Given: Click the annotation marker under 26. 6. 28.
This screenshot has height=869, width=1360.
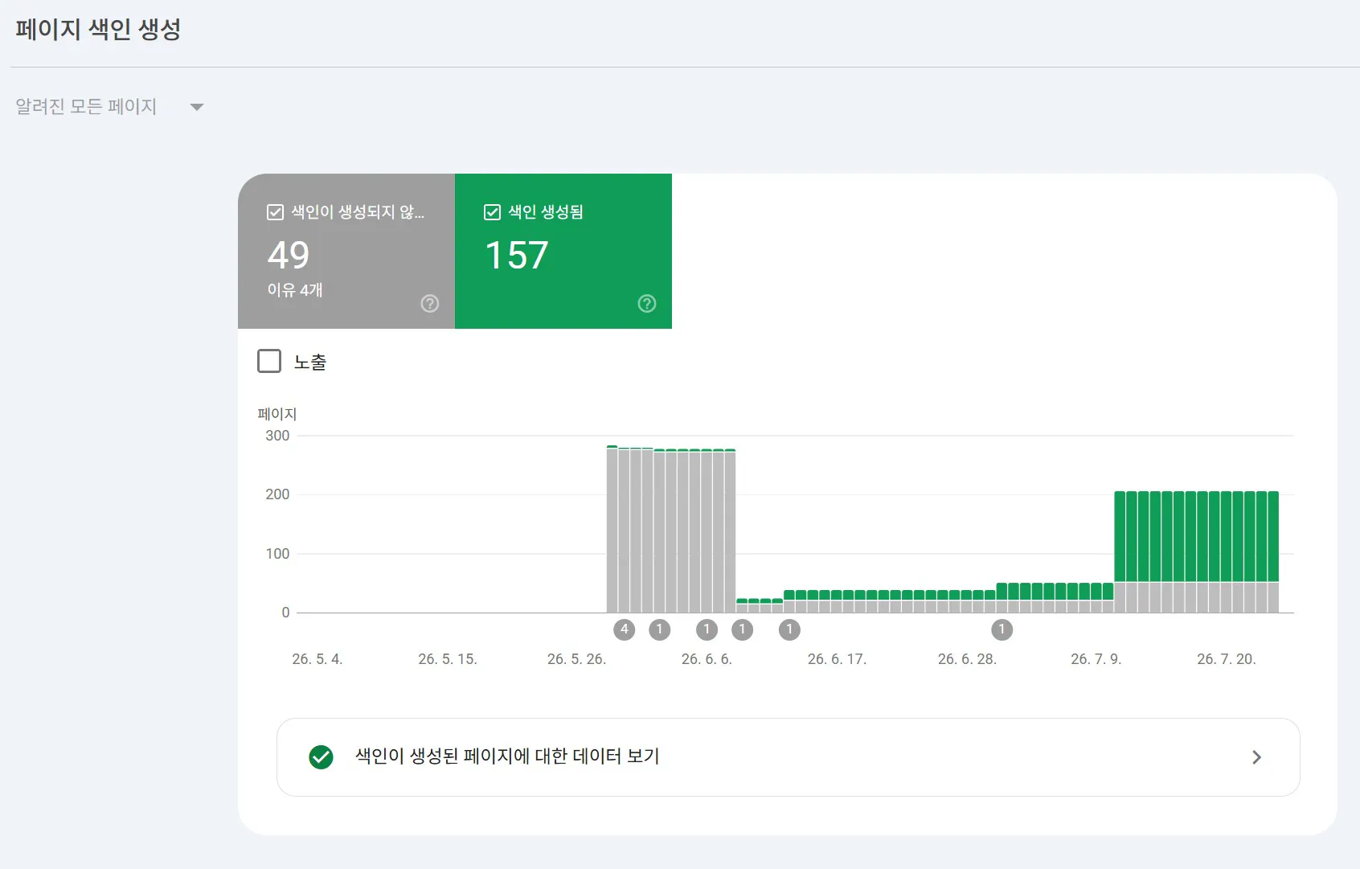Looking at the screenshot, I should [x=1002, y=629].
